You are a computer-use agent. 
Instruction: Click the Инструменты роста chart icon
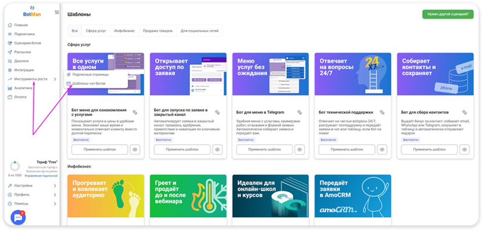tap(10, 79)
